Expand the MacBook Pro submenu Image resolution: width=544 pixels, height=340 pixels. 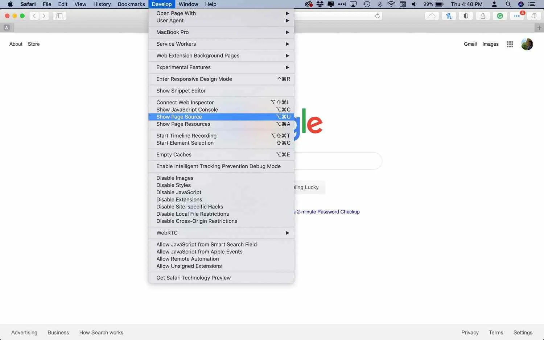[x=221, y=32]
